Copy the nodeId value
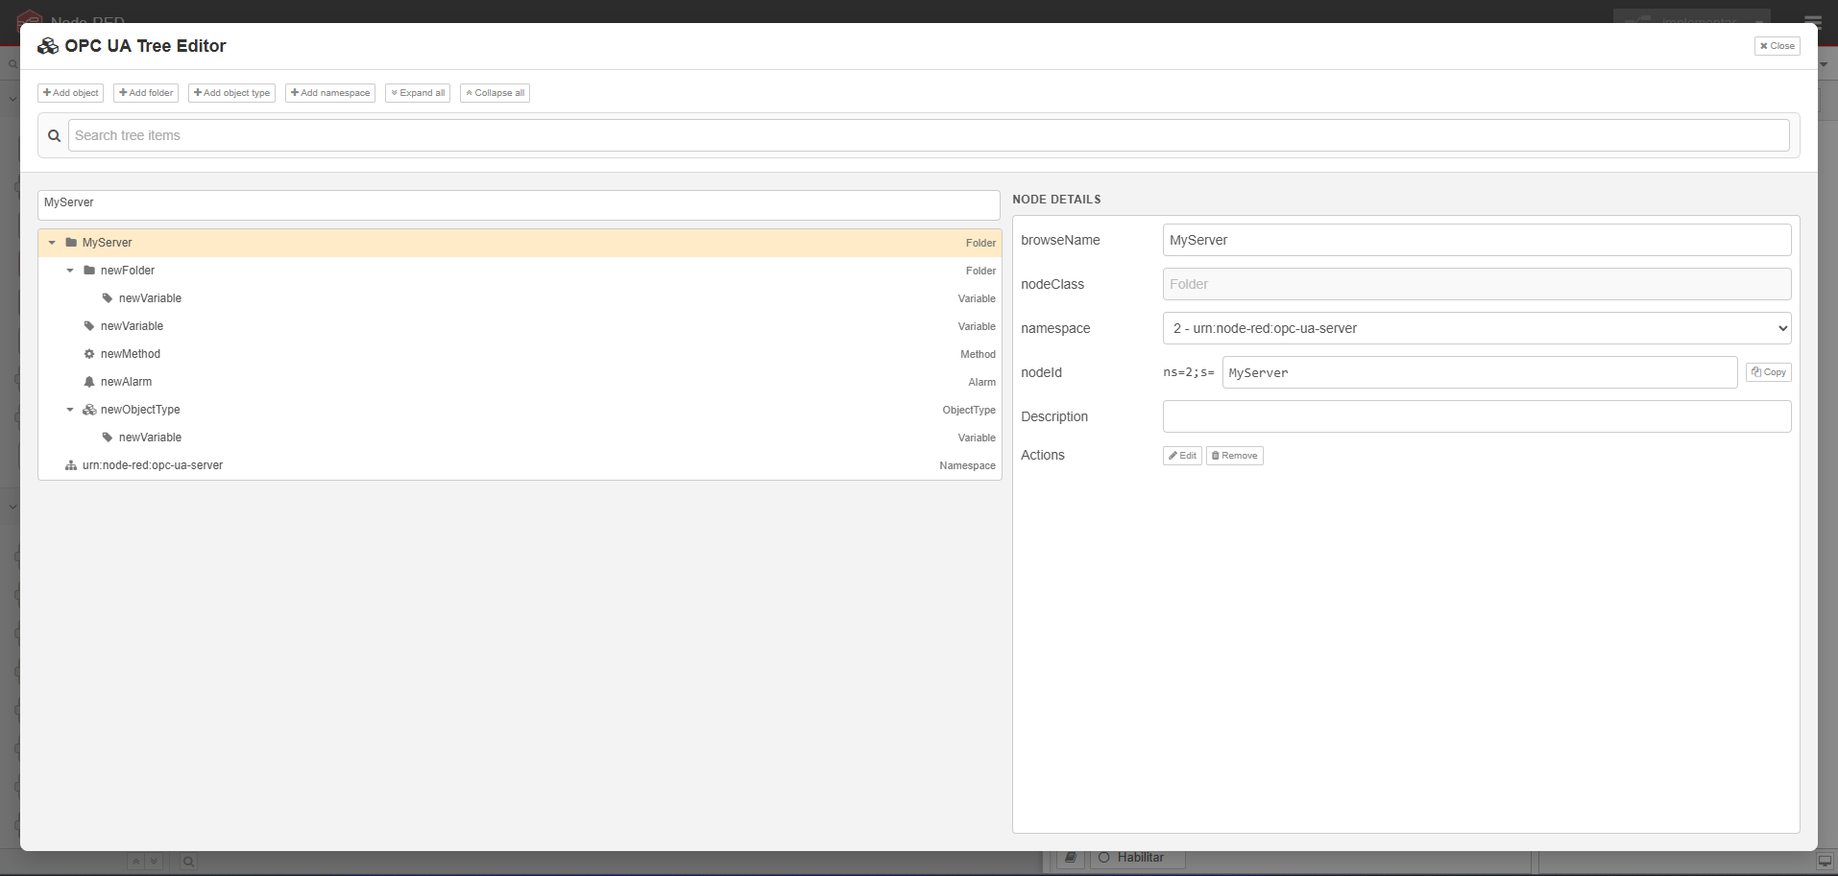1838x876 pixels. point(1769,372)
